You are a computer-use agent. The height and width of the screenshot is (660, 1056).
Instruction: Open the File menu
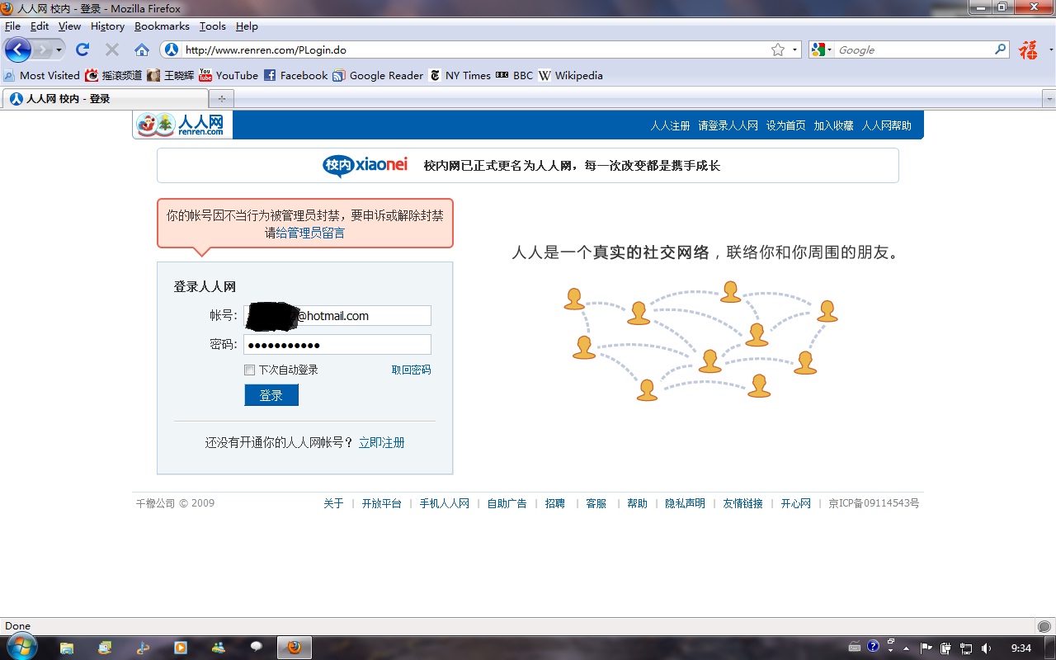coord(12,26)
